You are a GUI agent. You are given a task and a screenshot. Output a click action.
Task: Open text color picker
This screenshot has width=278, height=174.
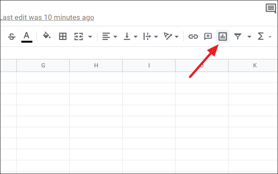point(27,37)
